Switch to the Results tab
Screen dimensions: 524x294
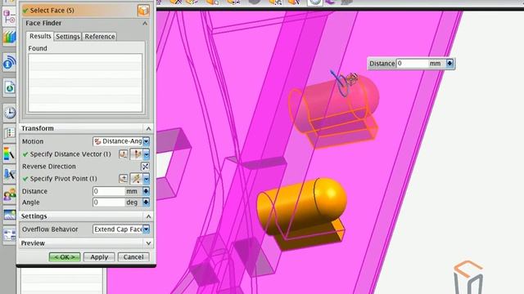point(40,36)
